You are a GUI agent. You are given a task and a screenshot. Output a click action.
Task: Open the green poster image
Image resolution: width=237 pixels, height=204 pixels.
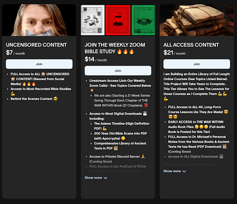143,20
